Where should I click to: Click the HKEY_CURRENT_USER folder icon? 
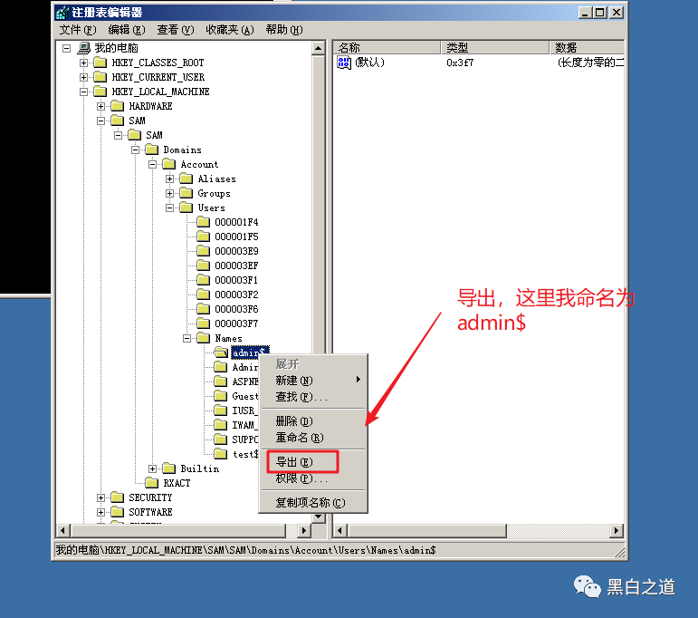click(x=100, y=77)
